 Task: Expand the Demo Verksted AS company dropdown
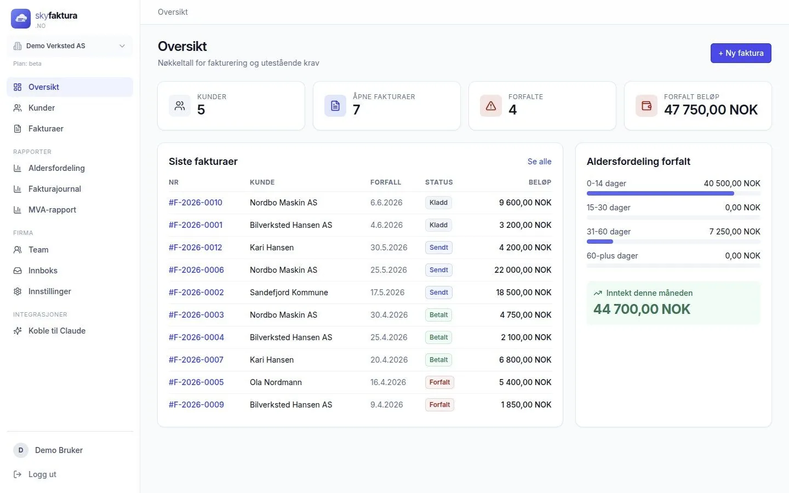[x=70, y=46]
